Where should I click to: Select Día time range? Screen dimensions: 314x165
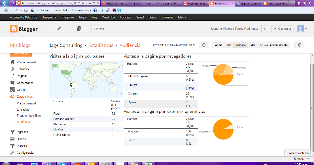(229, 45)
